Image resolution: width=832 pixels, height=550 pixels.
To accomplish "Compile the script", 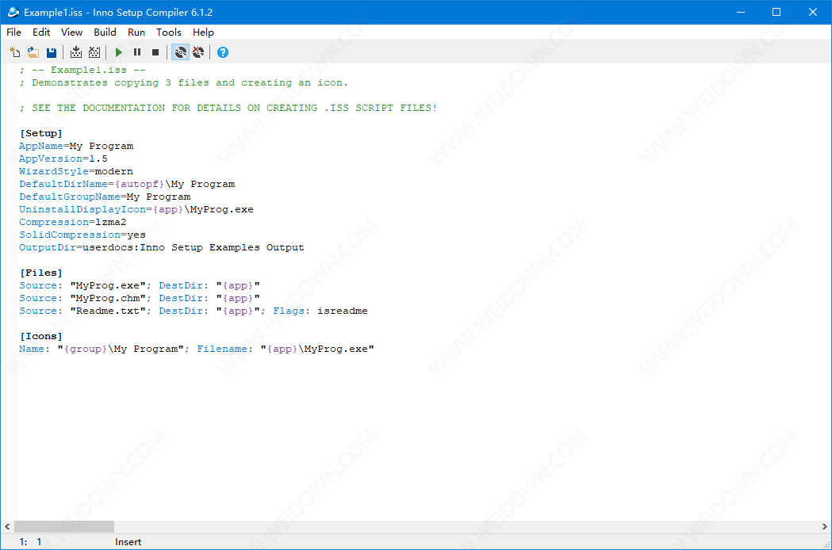I will (x=76, y=52).
